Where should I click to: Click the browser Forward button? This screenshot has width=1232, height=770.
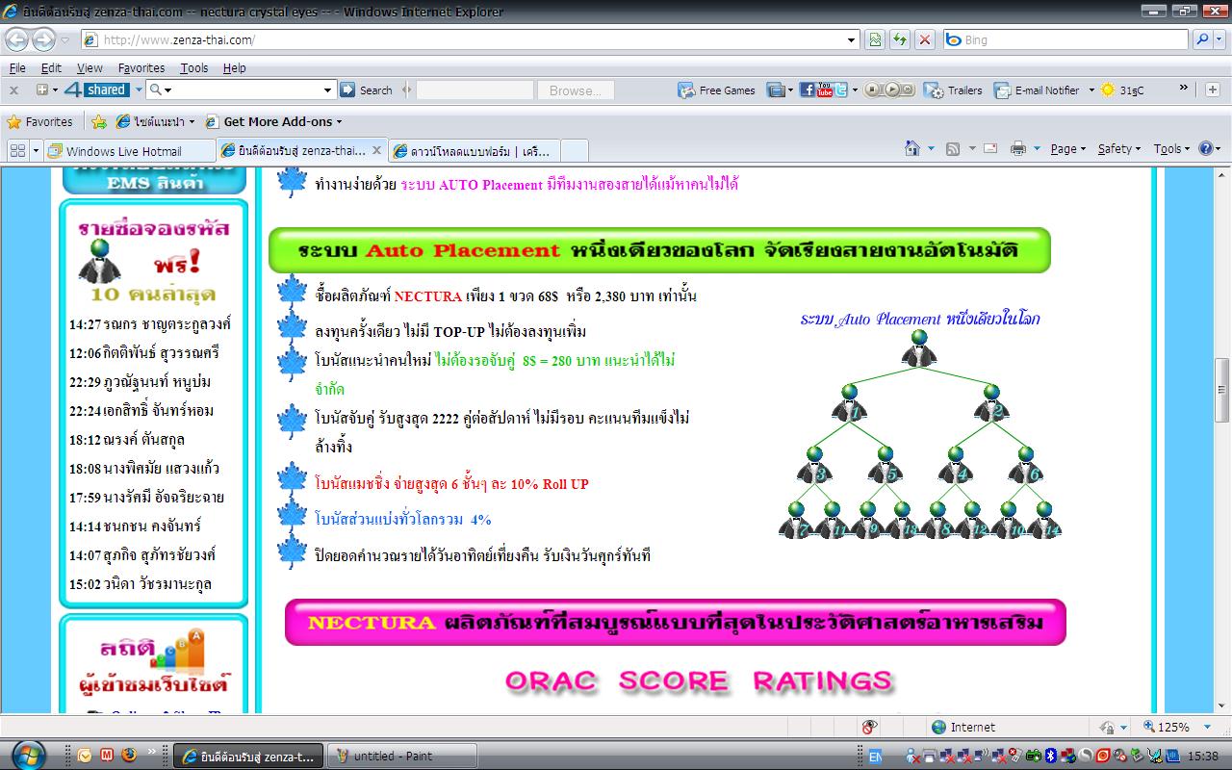tap(43, 39)
